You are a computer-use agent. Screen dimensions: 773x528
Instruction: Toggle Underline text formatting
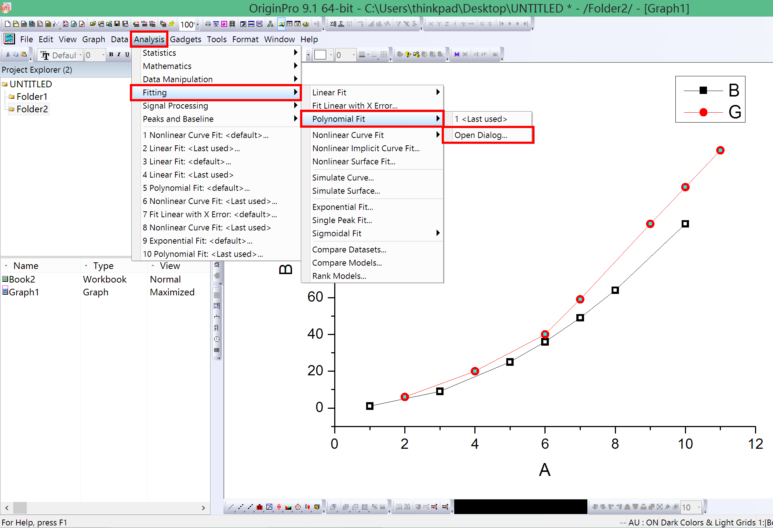(x=127, y=55)
